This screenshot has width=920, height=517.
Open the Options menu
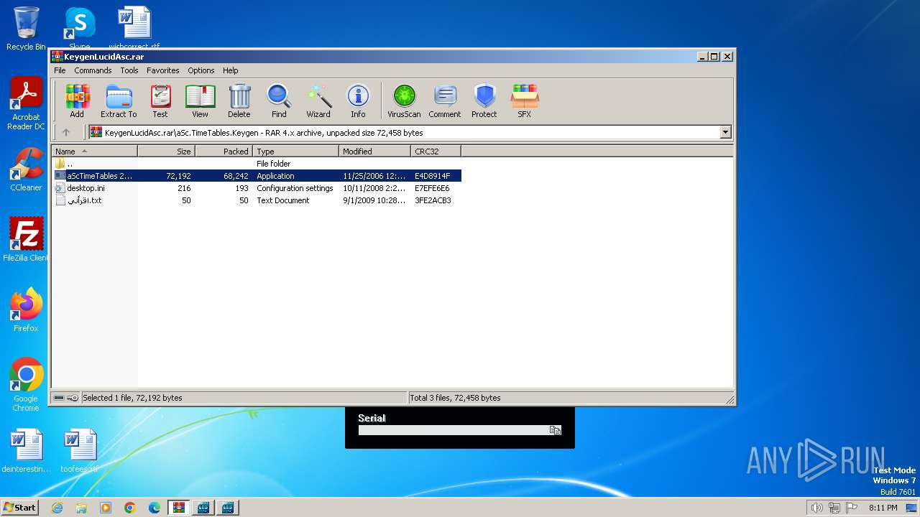click(x=201, y=70)
